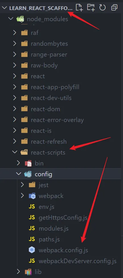Click the bin folder binary icon
Screen dimensions: 123x278
coord(28,163)
